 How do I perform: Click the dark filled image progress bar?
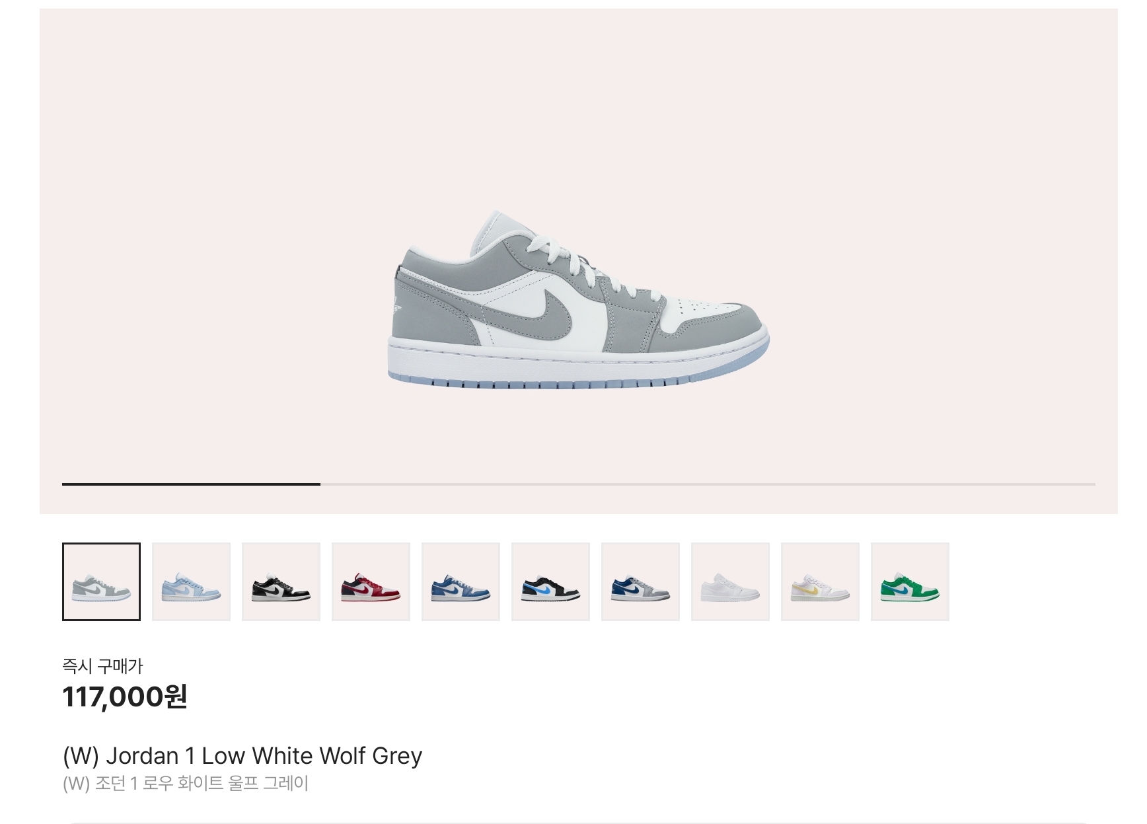click(191, 484)
